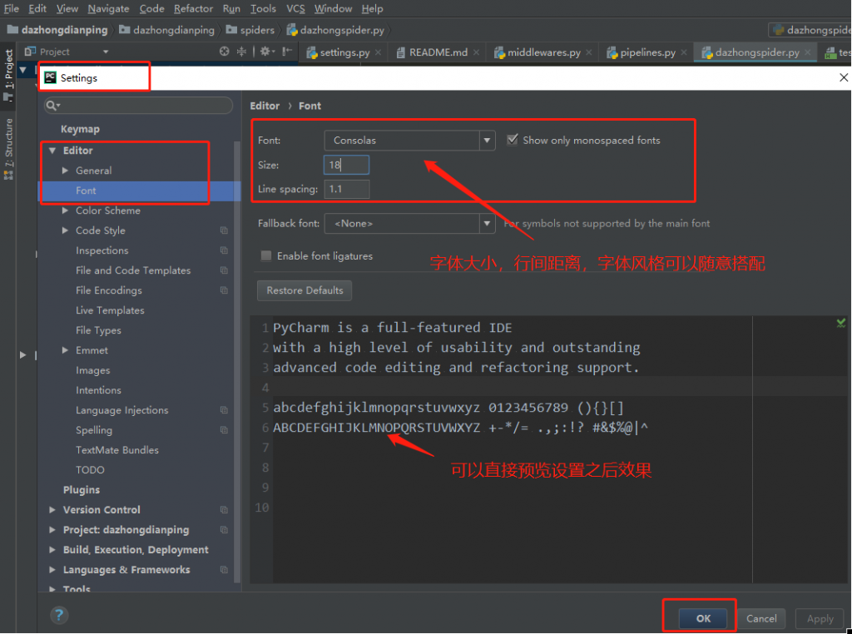
Task: Click the Apply button
Action: pyautogui.click(x=820, y=618)
